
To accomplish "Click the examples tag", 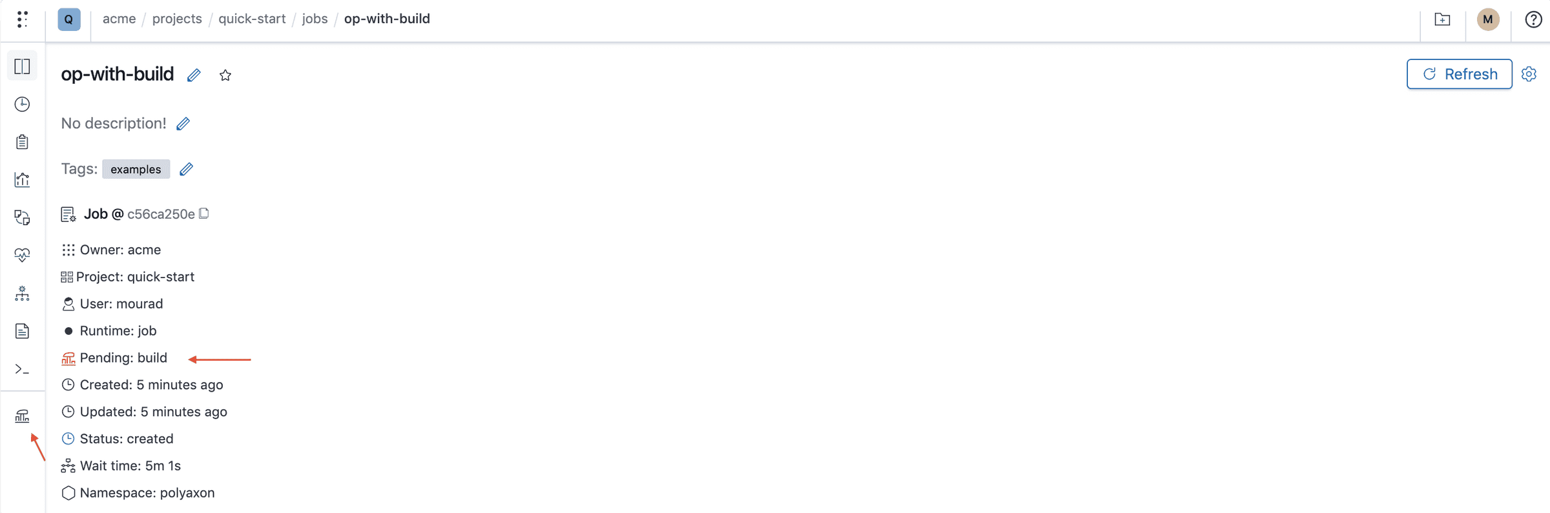I will (x=136, y=169).
